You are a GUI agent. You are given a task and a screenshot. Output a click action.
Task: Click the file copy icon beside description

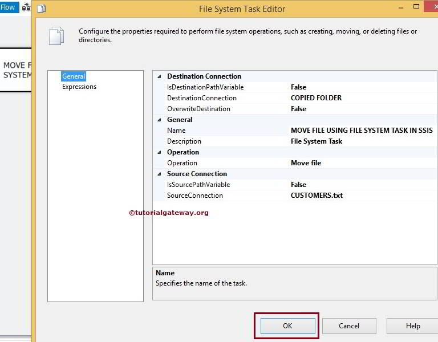click(x=56, y=36)
